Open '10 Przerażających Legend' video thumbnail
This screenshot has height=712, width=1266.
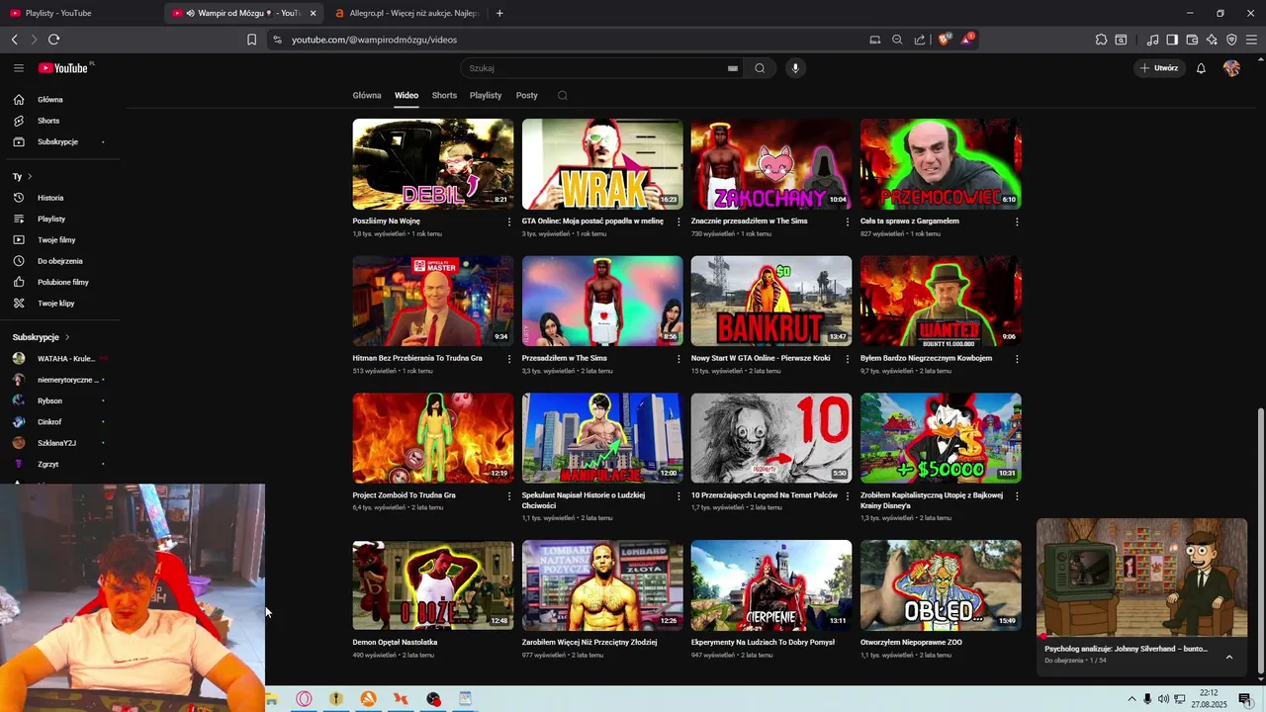pyautogui.click(x=771, y=438)
